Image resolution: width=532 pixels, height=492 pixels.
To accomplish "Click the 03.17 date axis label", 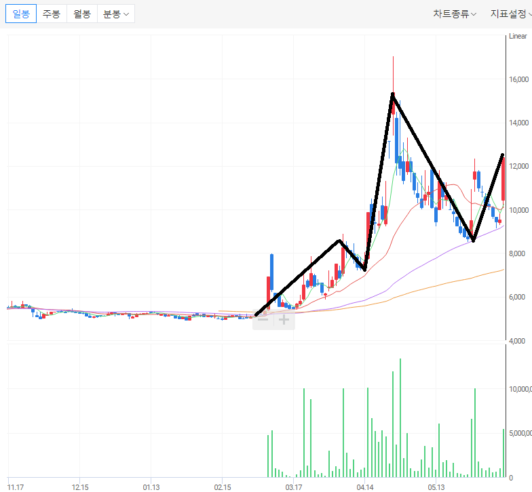I will click(293, 487).
